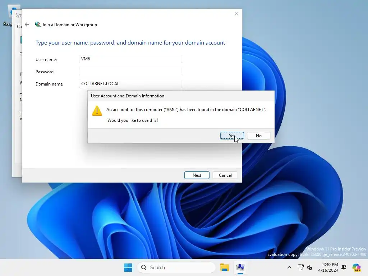Click the text Would you like to use this?
The image size is (368, 276).
[x=133, y=120]
